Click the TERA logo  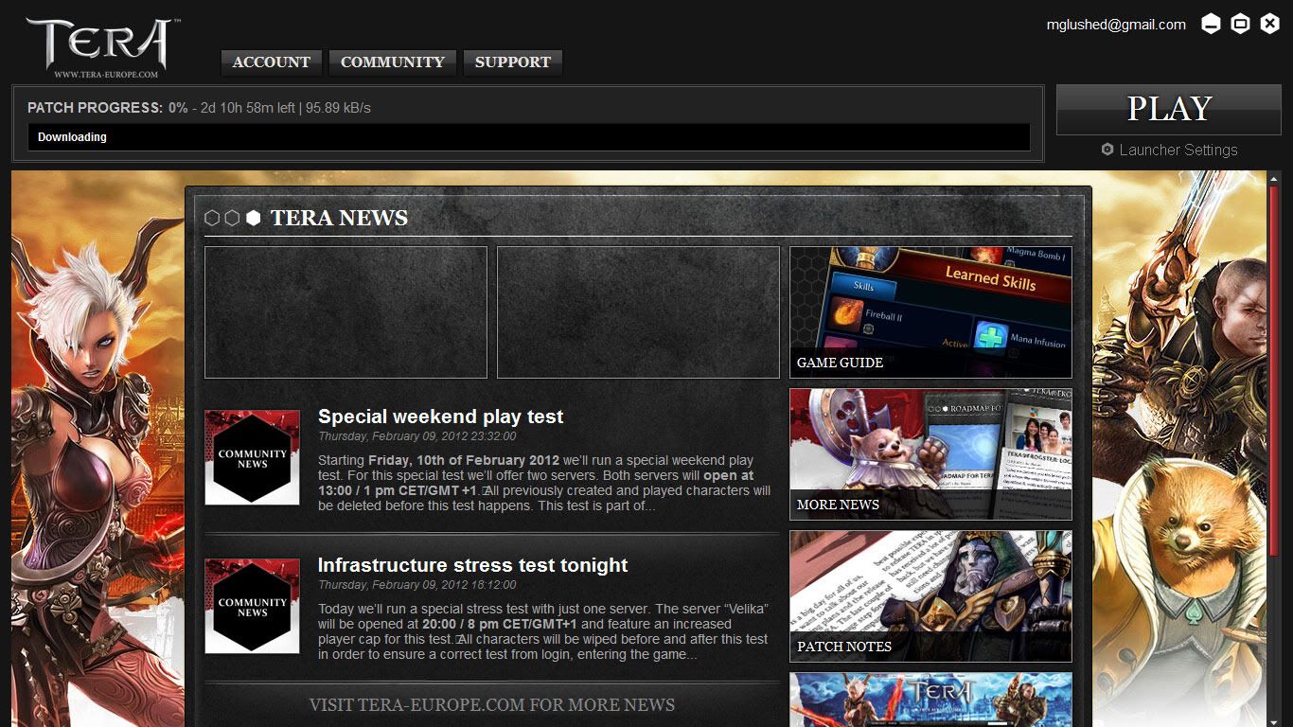[x=103, y=47]
